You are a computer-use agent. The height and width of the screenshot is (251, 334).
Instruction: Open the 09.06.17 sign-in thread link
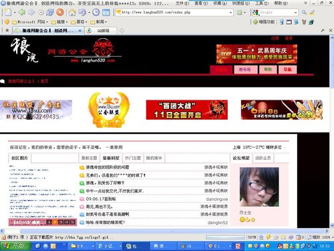[101, 199]
